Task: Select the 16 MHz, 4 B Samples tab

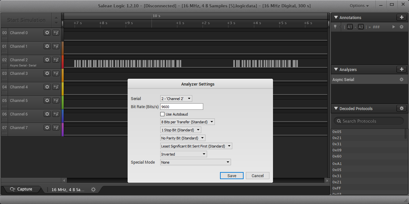Action: 68,189
